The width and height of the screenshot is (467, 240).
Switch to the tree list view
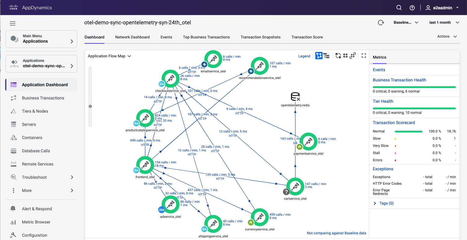pyautogui.click(x=327, y=56)
